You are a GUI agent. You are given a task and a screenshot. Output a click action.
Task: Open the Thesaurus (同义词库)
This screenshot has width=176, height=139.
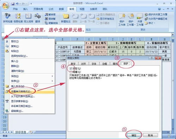tap(28, 18)
